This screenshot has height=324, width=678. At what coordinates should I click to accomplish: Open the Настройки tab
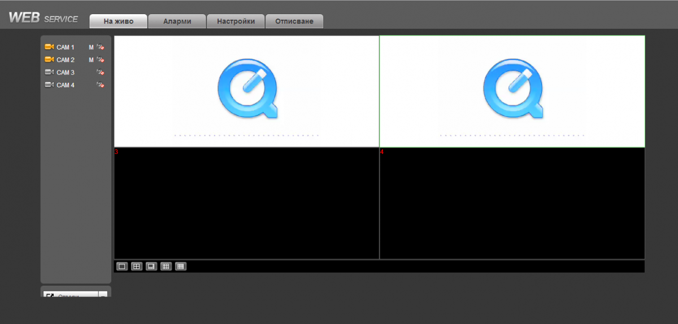(236, 21)
